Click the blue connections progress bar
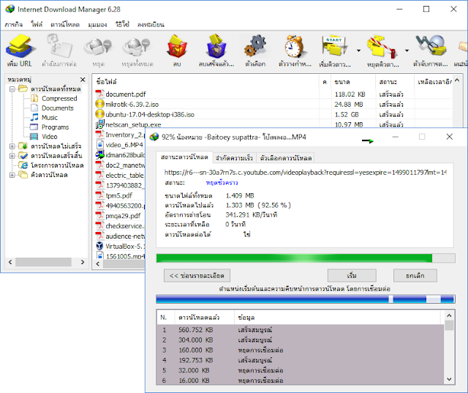468x393 pixels. 306,299
